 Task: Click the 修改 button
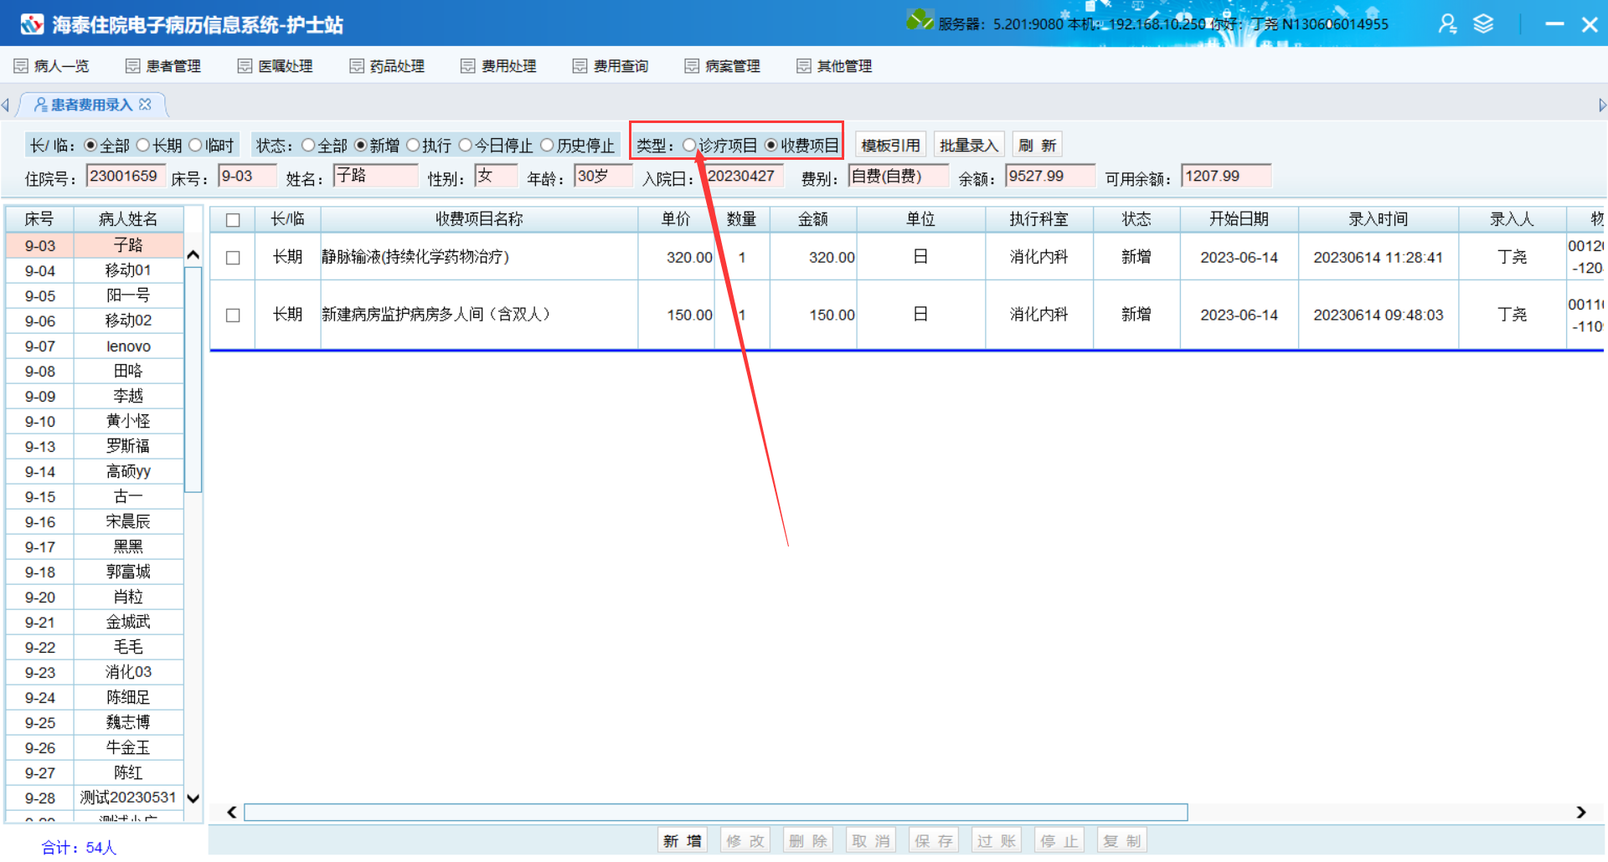click(745, 841)
